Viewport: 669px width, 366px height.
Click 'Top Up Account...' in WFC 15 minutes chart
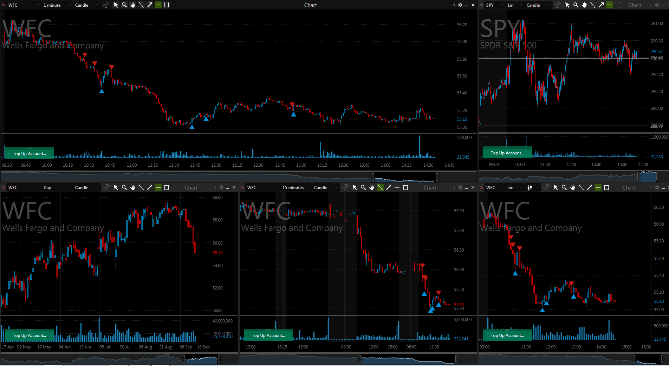click(268, 335)
